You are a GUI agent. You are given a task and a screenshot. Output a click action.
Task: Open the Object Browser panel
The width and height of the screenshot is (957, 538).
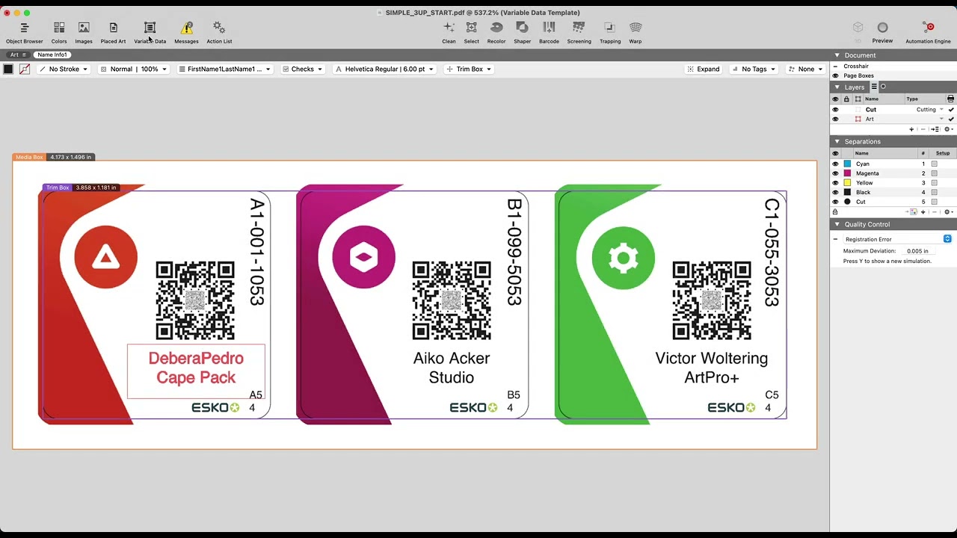[25, 31]
